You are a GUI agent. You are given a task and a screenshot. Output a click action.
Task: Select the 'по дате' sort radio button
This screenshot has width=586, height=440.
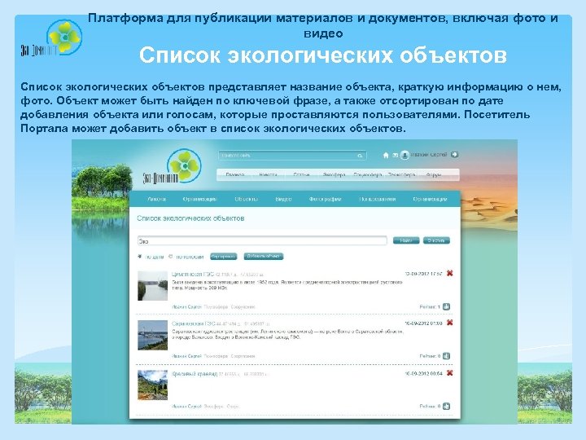140,257
